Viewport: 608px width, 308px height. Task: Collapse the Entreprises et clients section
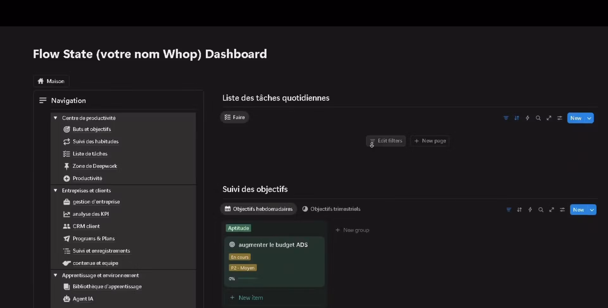pos(55,190)
